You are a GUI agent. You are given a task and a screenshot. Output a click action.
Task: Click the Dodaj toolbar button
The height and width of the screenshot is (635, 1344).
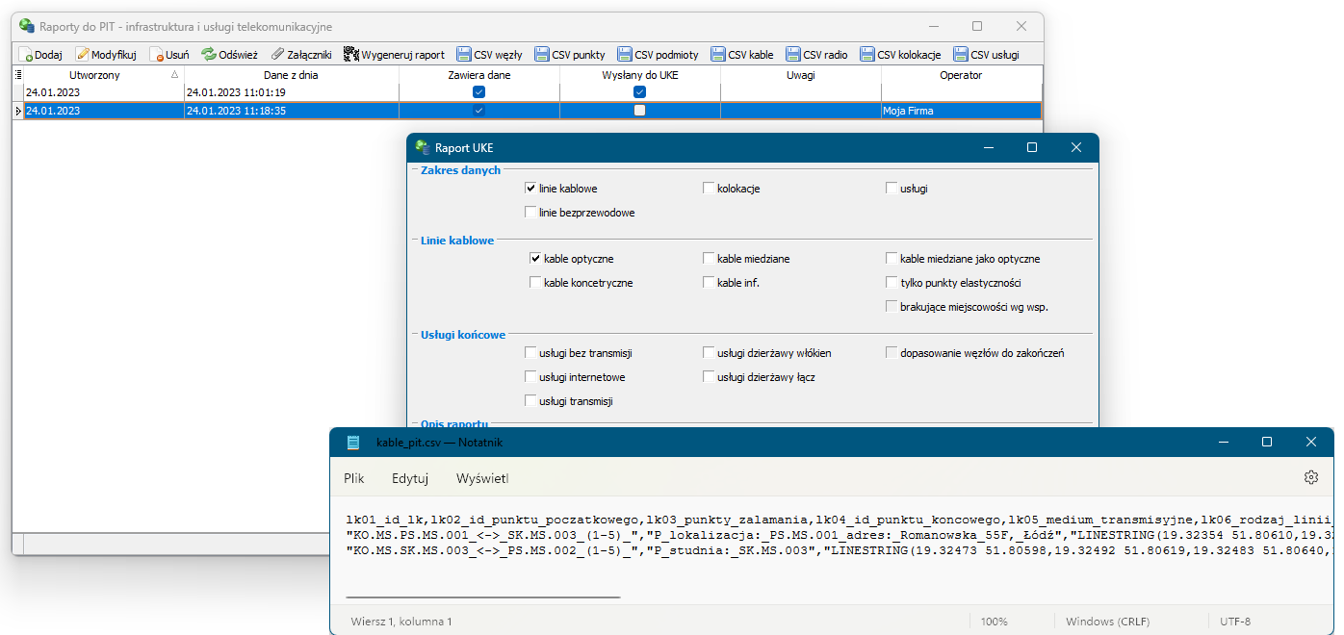pos(40,55)
